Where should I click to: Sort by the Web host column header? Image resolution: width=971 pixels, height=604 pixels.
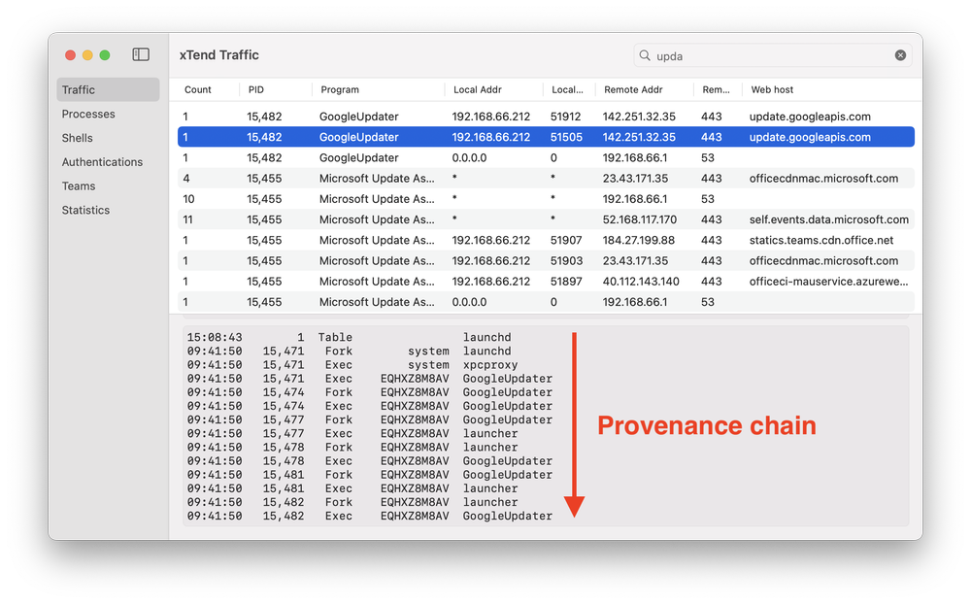(x=772, y=90)
